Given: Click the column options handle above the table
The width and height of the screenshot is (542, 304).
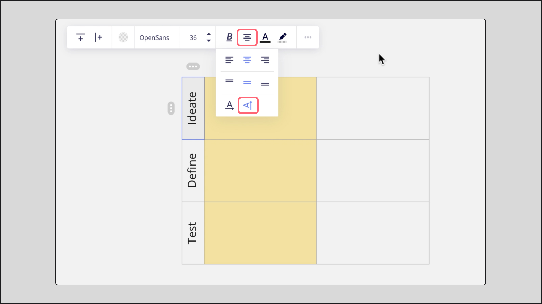Looking at the screenshot, I should pos(193,66).
